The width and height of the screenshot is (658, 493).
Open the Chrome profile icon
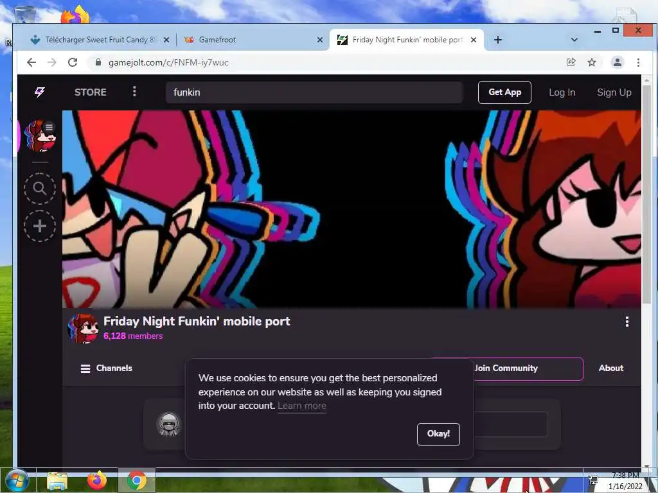tap(618, 62)
